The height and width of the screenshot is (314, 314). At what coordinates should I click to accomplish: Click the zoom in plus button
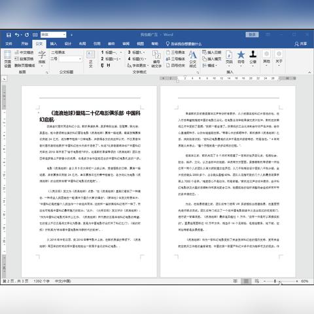click(297, 281)
